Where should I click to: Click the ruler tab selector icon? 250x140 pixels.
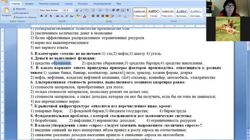(x=2, y=26)
